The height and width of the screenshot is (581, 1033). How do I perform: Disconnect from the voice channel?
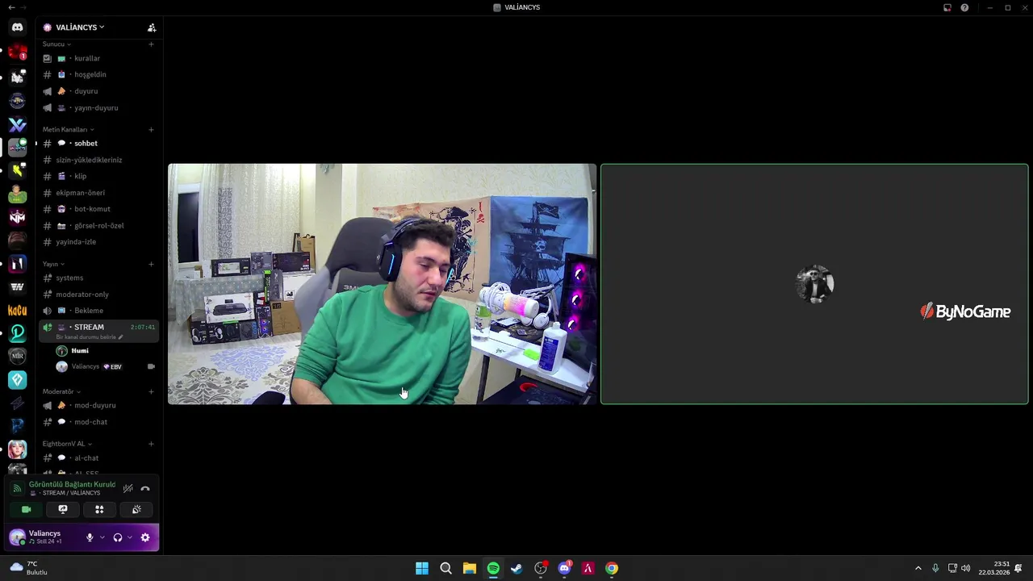[x=145, y=488]
